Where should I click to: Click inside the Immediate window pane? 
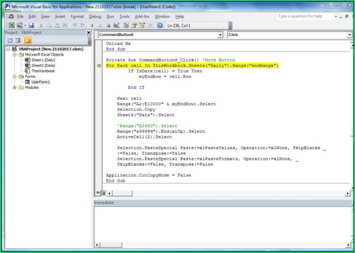[222, 224]
